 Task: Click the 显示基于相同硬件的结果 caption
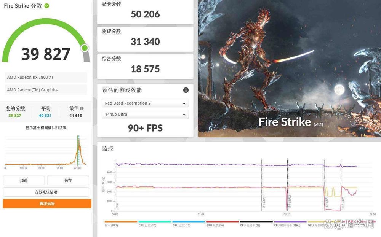(x=46, y=128)
